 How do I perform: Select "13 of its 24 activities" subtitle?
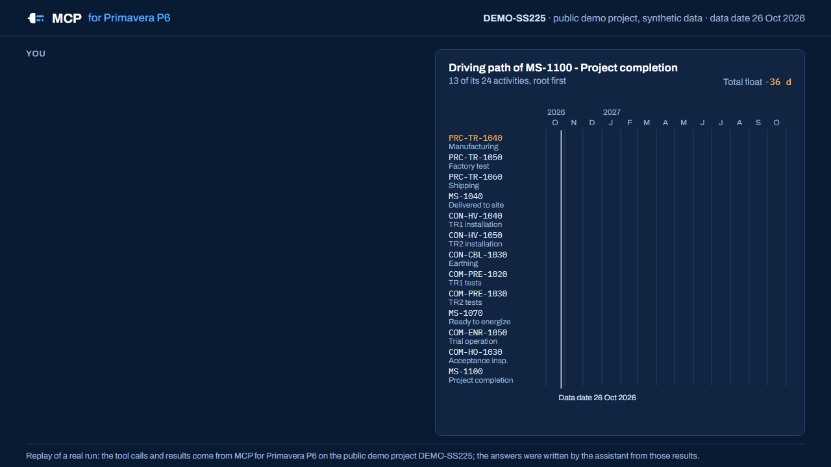507,81
